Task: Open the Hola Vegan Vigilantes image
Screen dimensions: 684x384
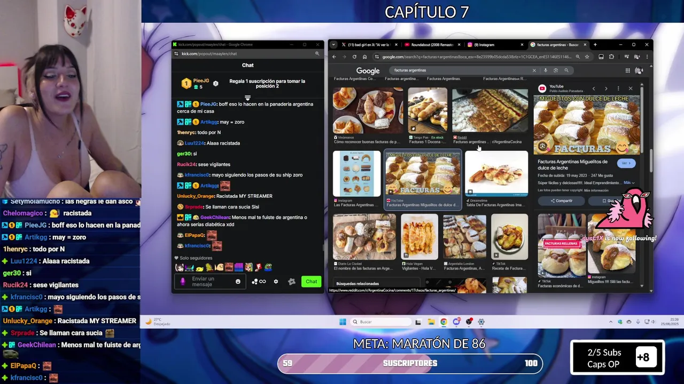Action: click(419, 237)
